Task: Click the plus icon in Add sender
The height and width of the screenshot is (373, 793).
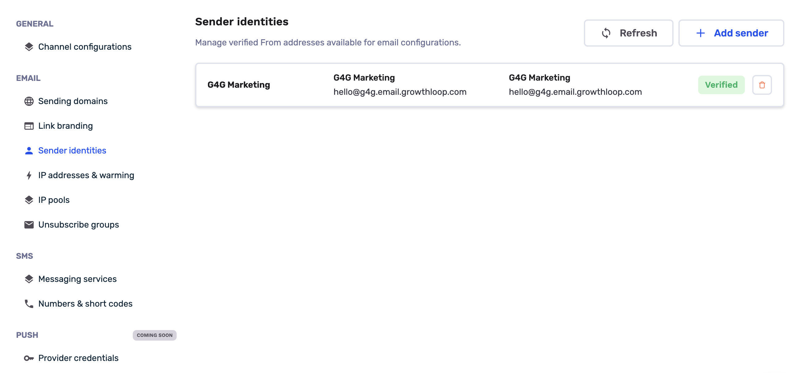Action: pyautogui.click(x=701, y=33)
